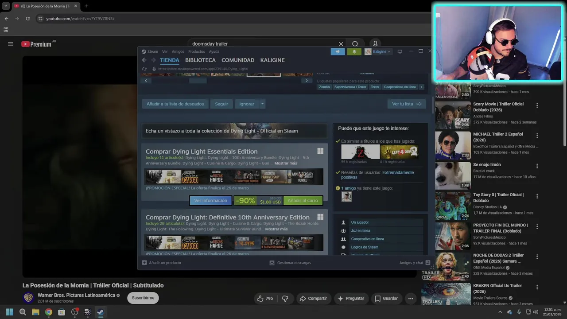Screen dimensions: 567x319
Task: Switch Steam to Big Picture mode
Action: (400, 51)
